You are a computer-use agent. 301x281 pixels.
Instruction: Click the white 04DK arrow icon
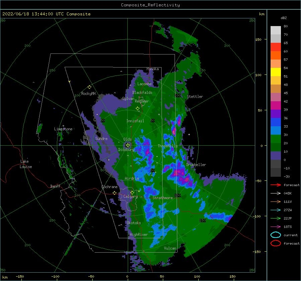[x=276, y=193]
